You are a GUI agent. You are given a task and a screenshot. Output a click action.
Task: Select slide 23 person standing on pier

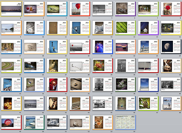tap(148, 47)
